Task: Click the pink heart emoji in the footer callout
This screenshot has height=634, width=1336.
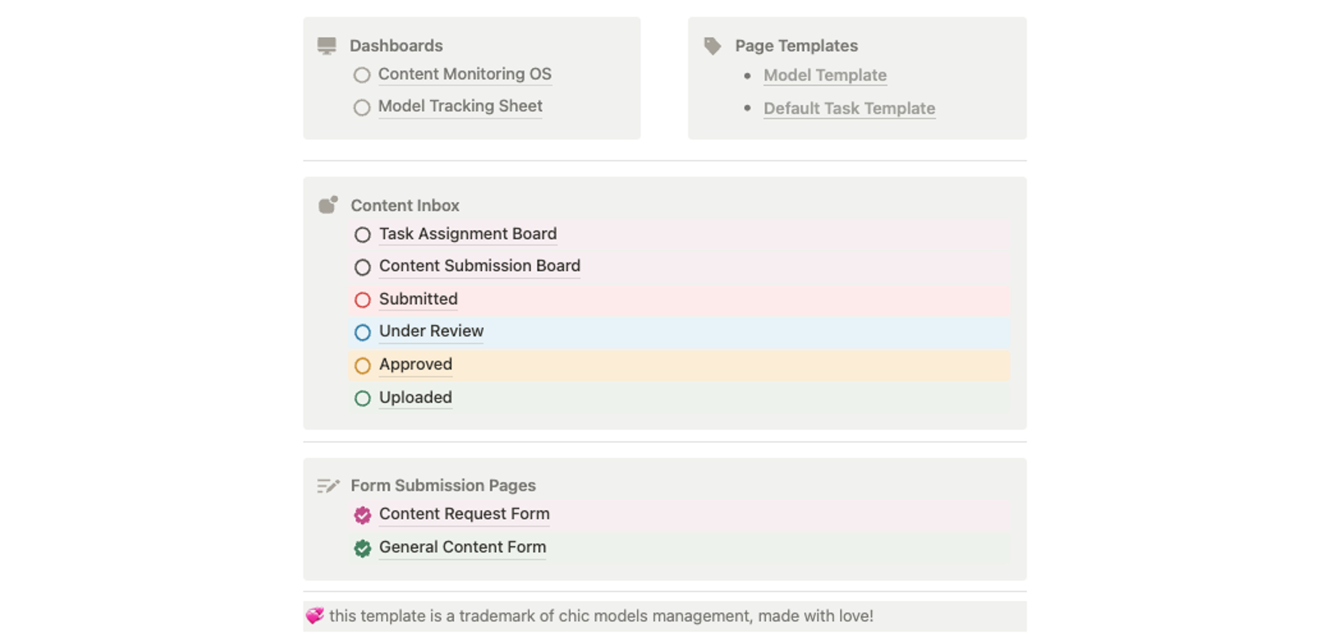Action: click(315, 616)
